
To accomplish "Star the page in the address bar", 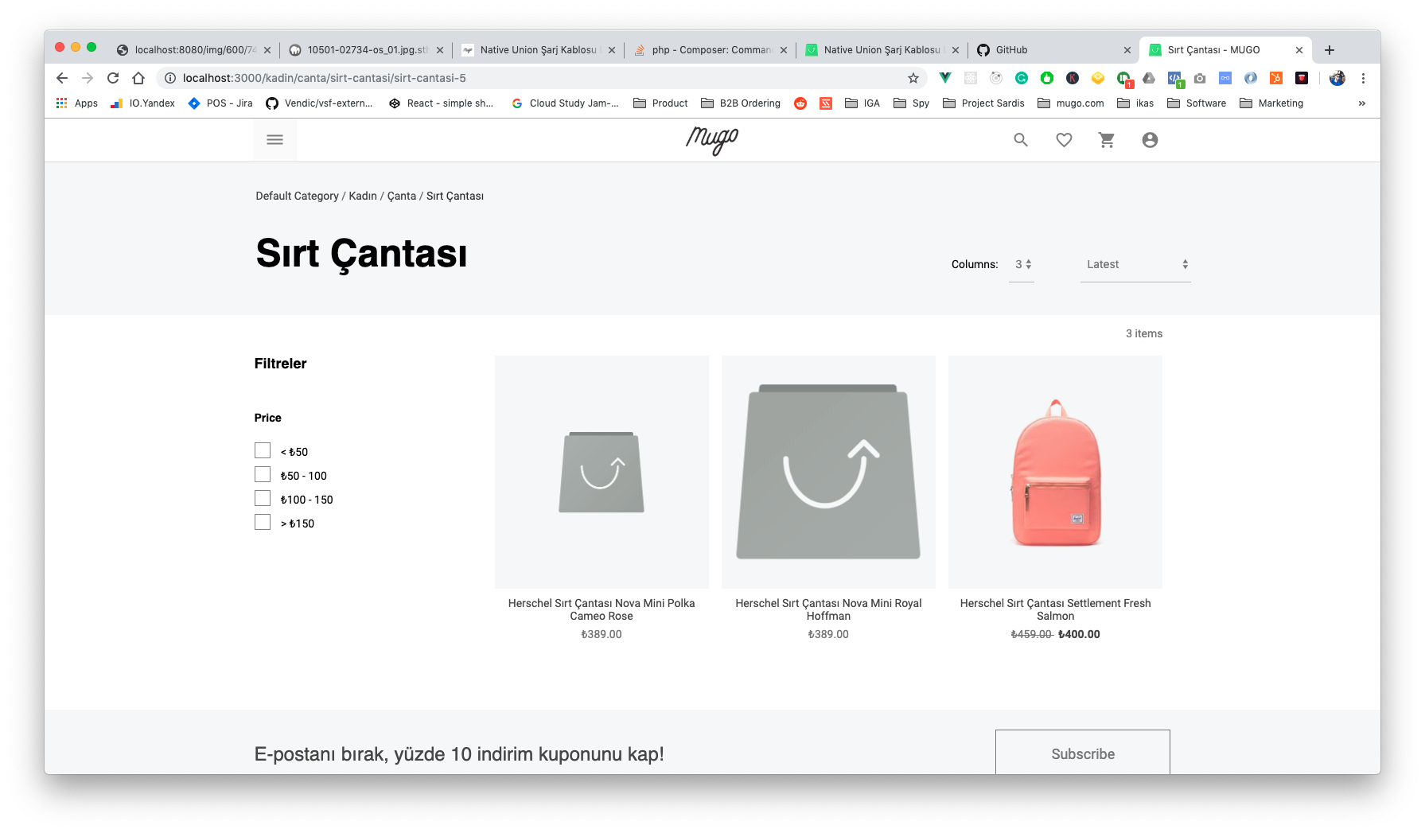I will pyautogui.click(x=913, y=78).
